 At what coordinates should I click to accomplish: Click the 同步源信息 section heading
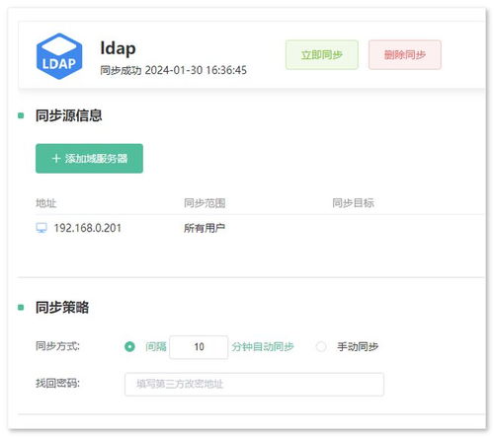pos(69,115)
